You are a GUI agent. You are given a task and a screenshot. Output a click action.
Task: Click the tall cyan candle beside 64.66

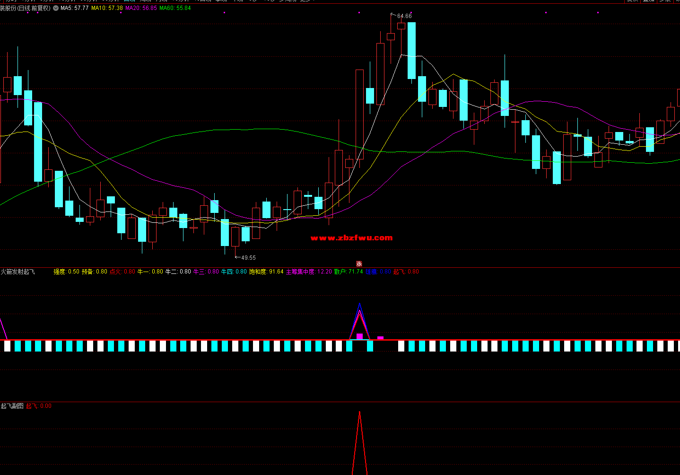click(411, 51)
